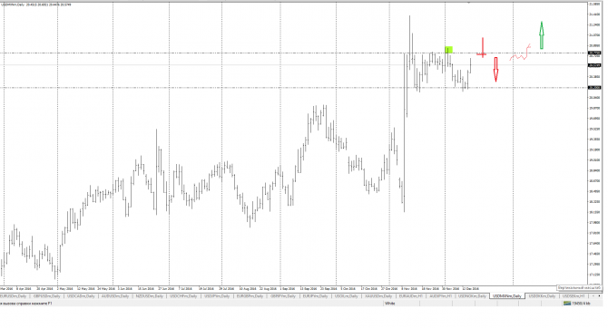
Task: Switch to the USDSEKm,H1 chart tab
Action: click(x=574, y=296)
